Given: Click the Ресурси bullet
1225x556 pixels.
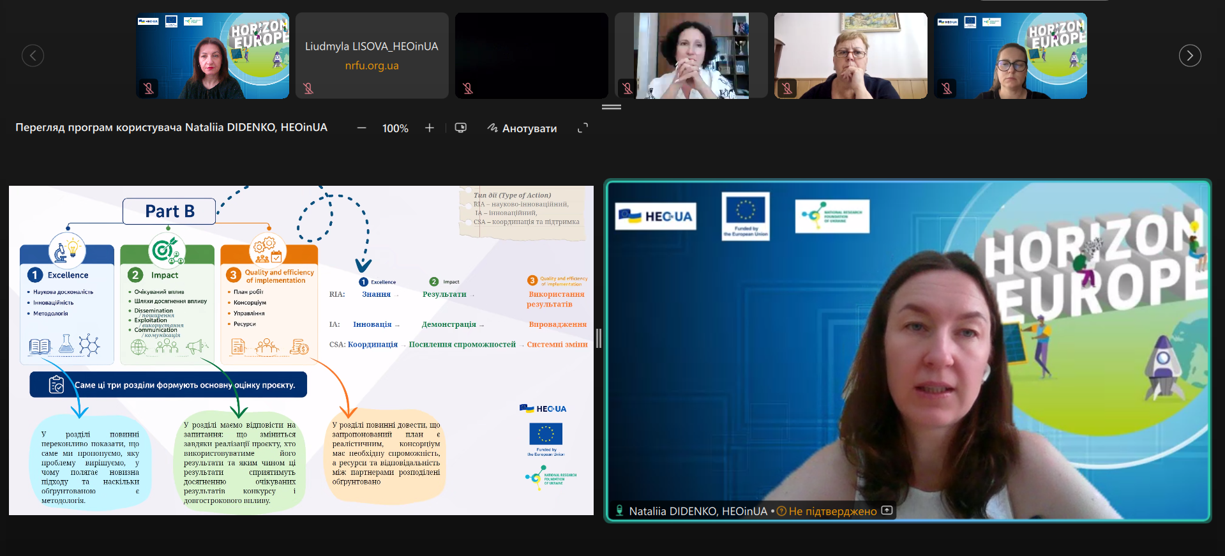Looking at the screenshot, I should coord(244,324).
